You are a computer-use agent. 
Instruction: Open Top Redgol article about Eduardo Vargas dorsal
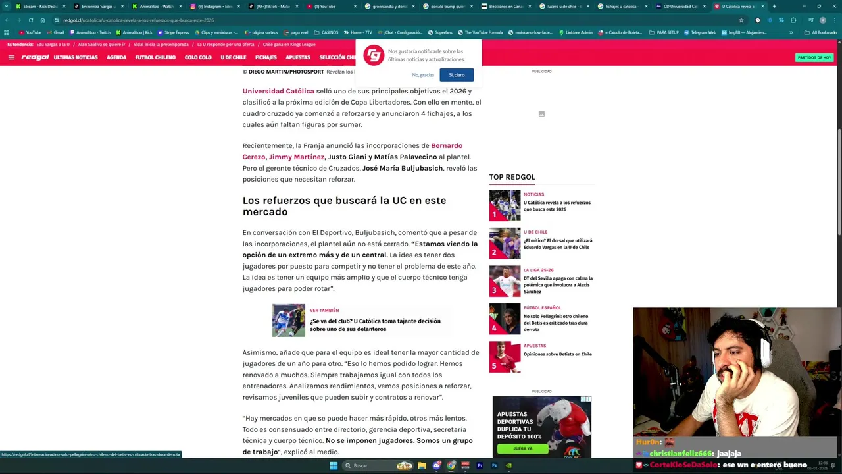tap(558, 244)
